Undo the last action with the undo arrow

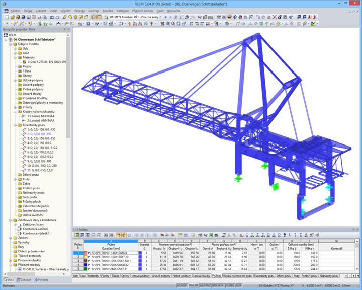click(x=52, y=17)
